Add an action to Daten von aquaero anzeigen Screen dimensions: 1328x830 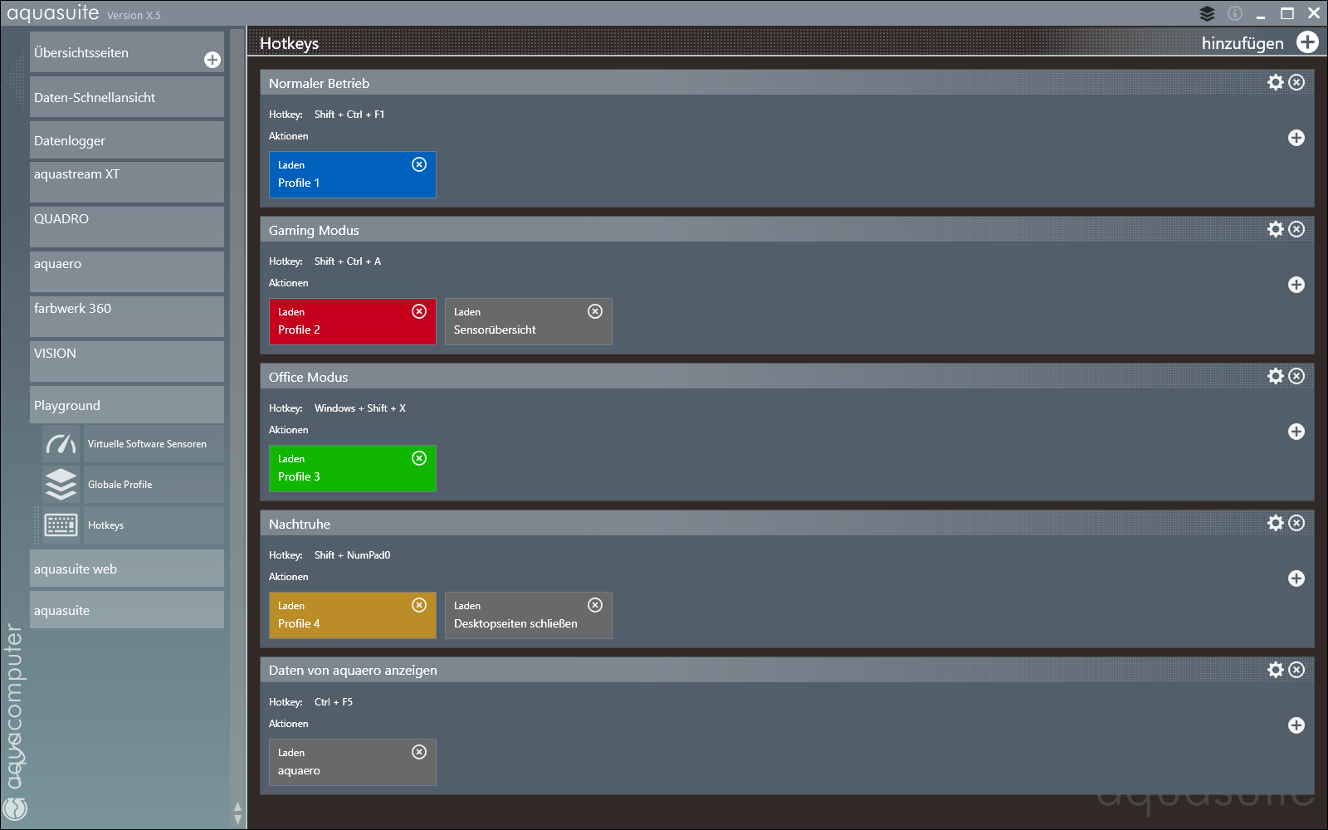[x=1296, y=725]
